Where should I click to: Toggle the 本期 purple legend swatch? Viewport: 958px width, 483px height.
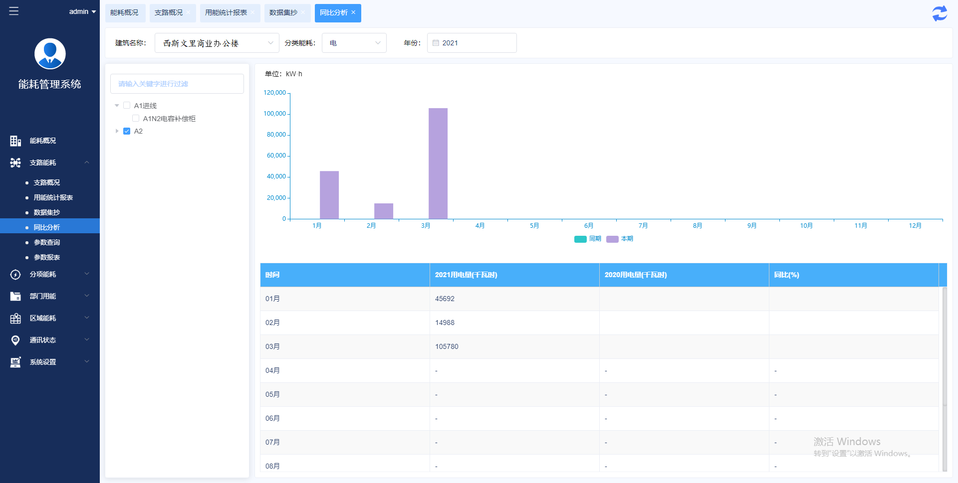tap(612, 239)
